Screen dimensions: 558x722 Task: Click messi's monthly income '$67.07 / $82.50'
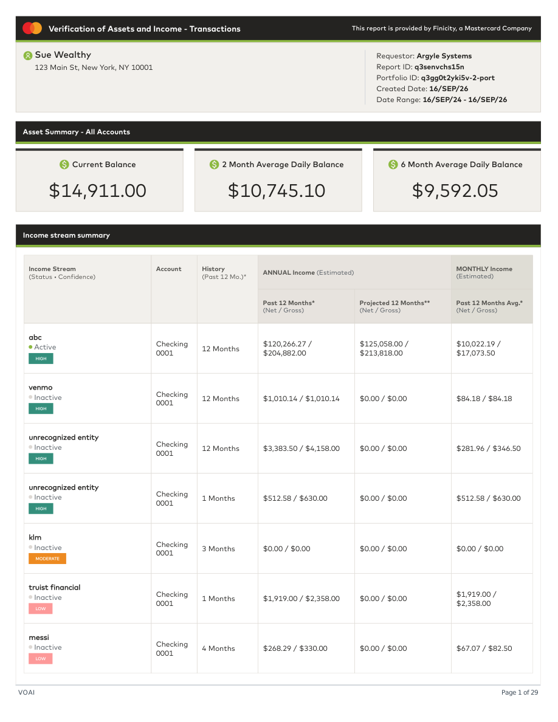(x=484, y=648)
